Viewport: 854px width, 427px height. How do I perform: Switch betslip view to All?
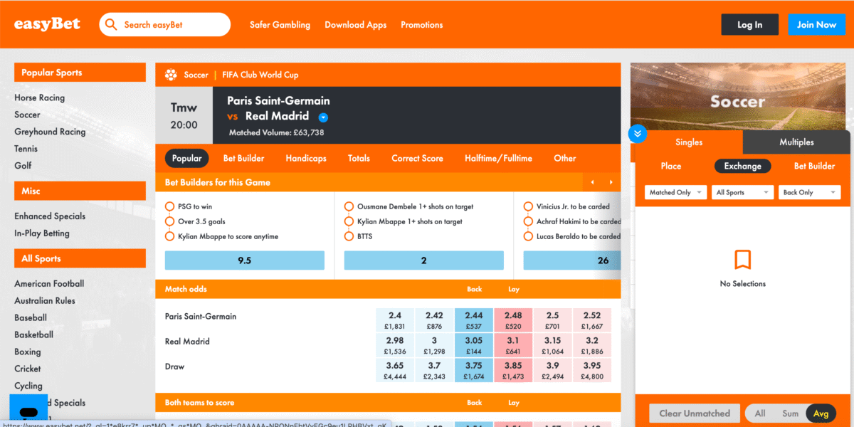point(760,413)
